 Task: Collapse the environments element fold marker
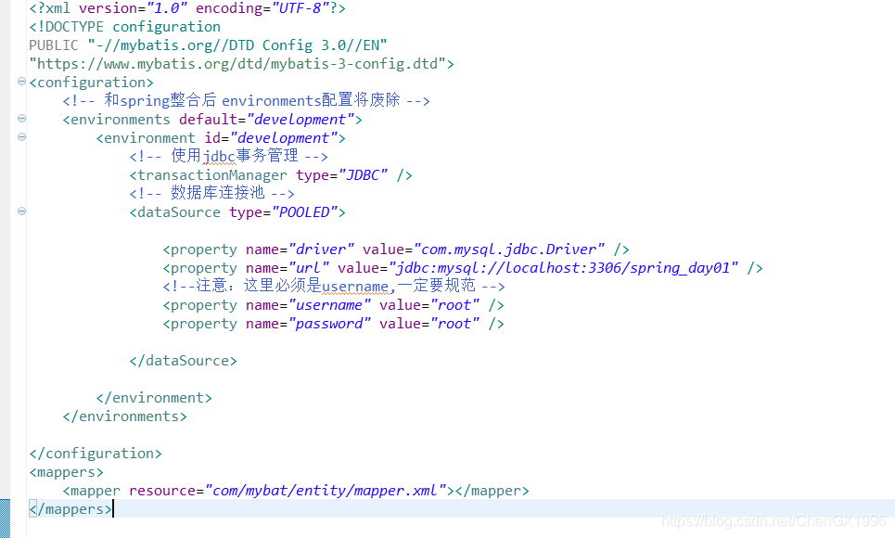(21, 118)
